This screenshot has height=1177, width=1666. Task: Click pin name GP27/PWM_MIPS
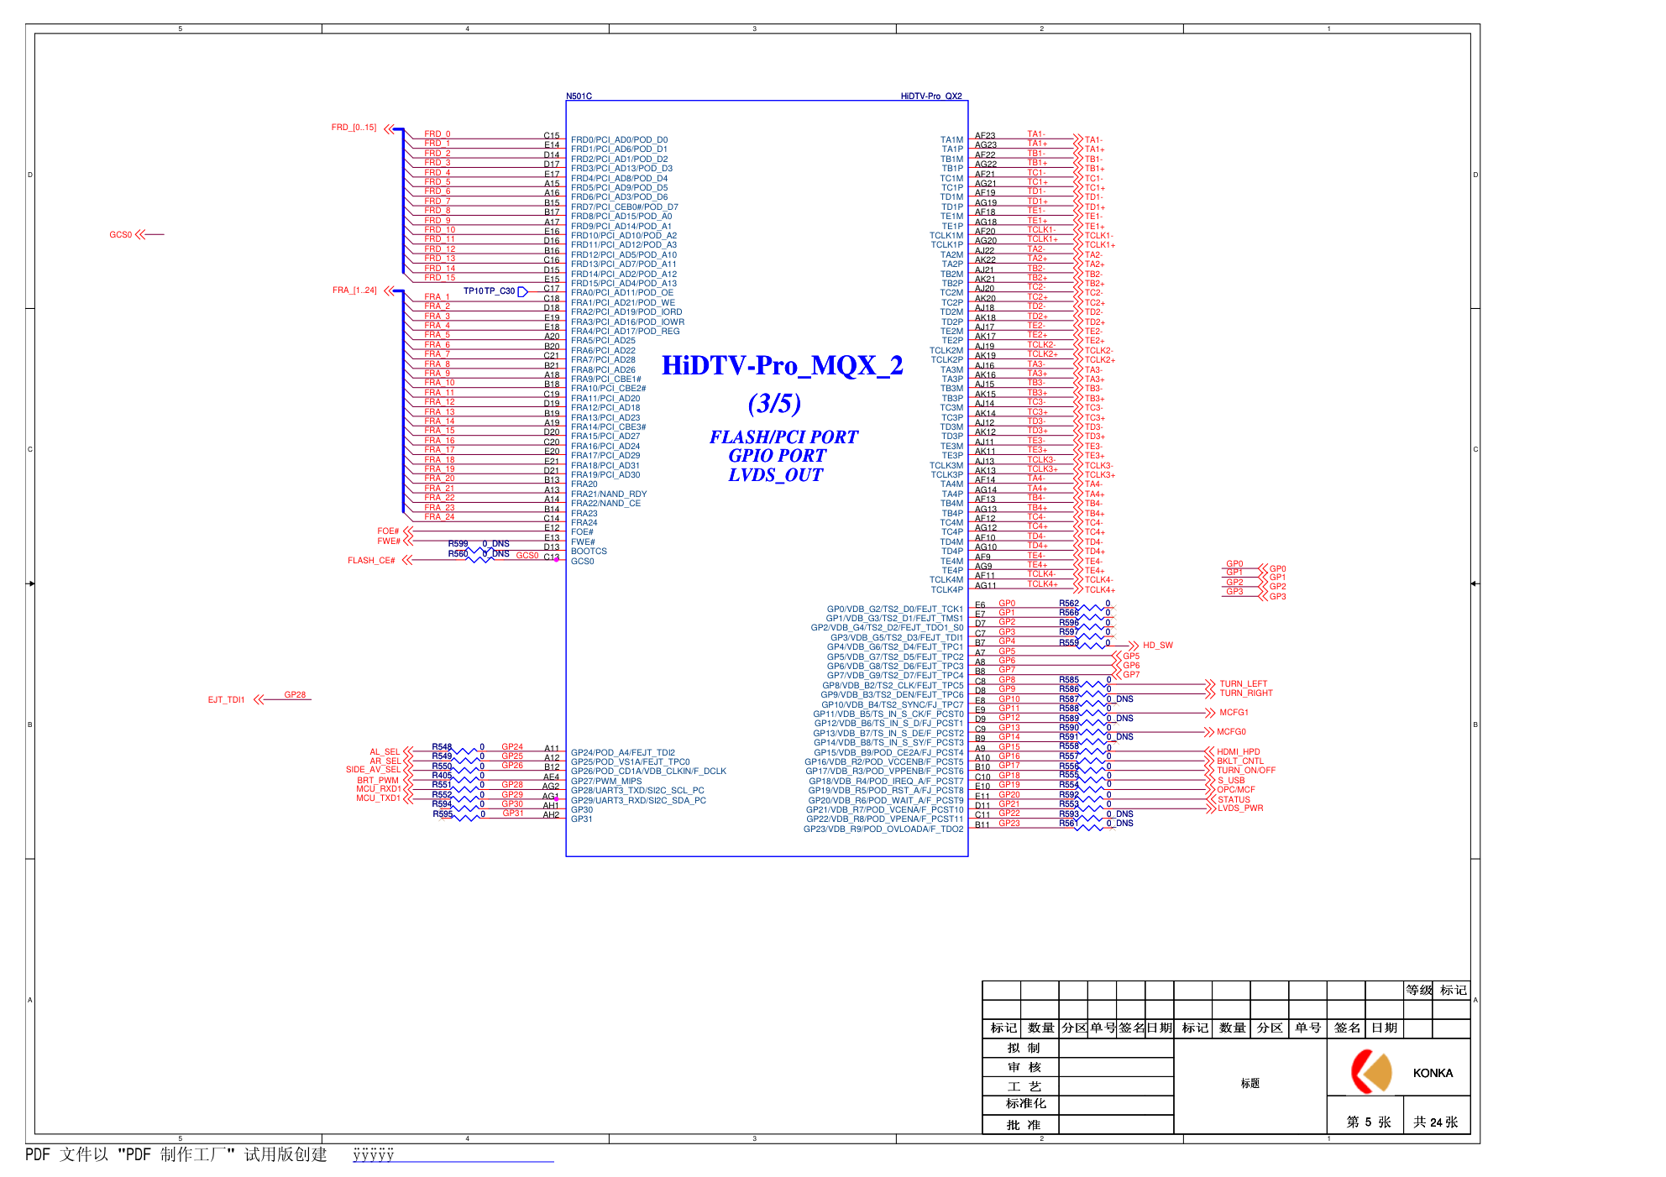coord(606,782)
